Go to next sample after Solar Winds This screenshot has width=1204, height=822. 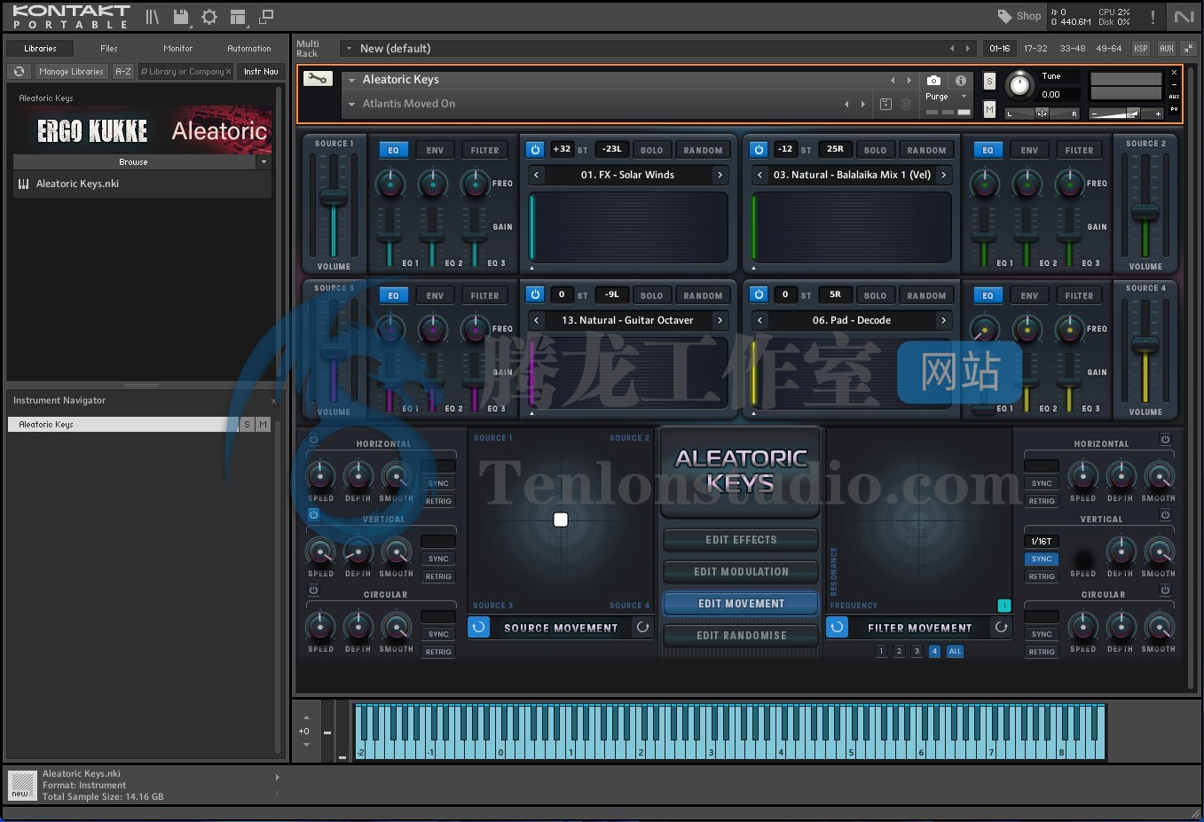720,176
